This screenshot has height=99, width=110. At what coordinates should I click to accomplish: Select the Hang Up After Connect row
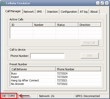tap(56, 80)
